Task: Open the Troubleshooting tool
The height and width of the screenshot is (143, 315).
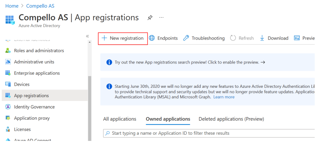Action: [x=204, y=38]
